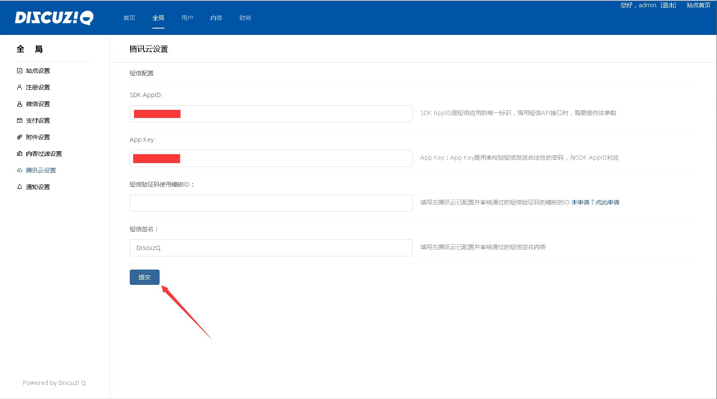The height and width of the screenshot is (399, 717).
Task: Click the 短信验证码使用模板ID input box
Action: (x=271, y=203)
